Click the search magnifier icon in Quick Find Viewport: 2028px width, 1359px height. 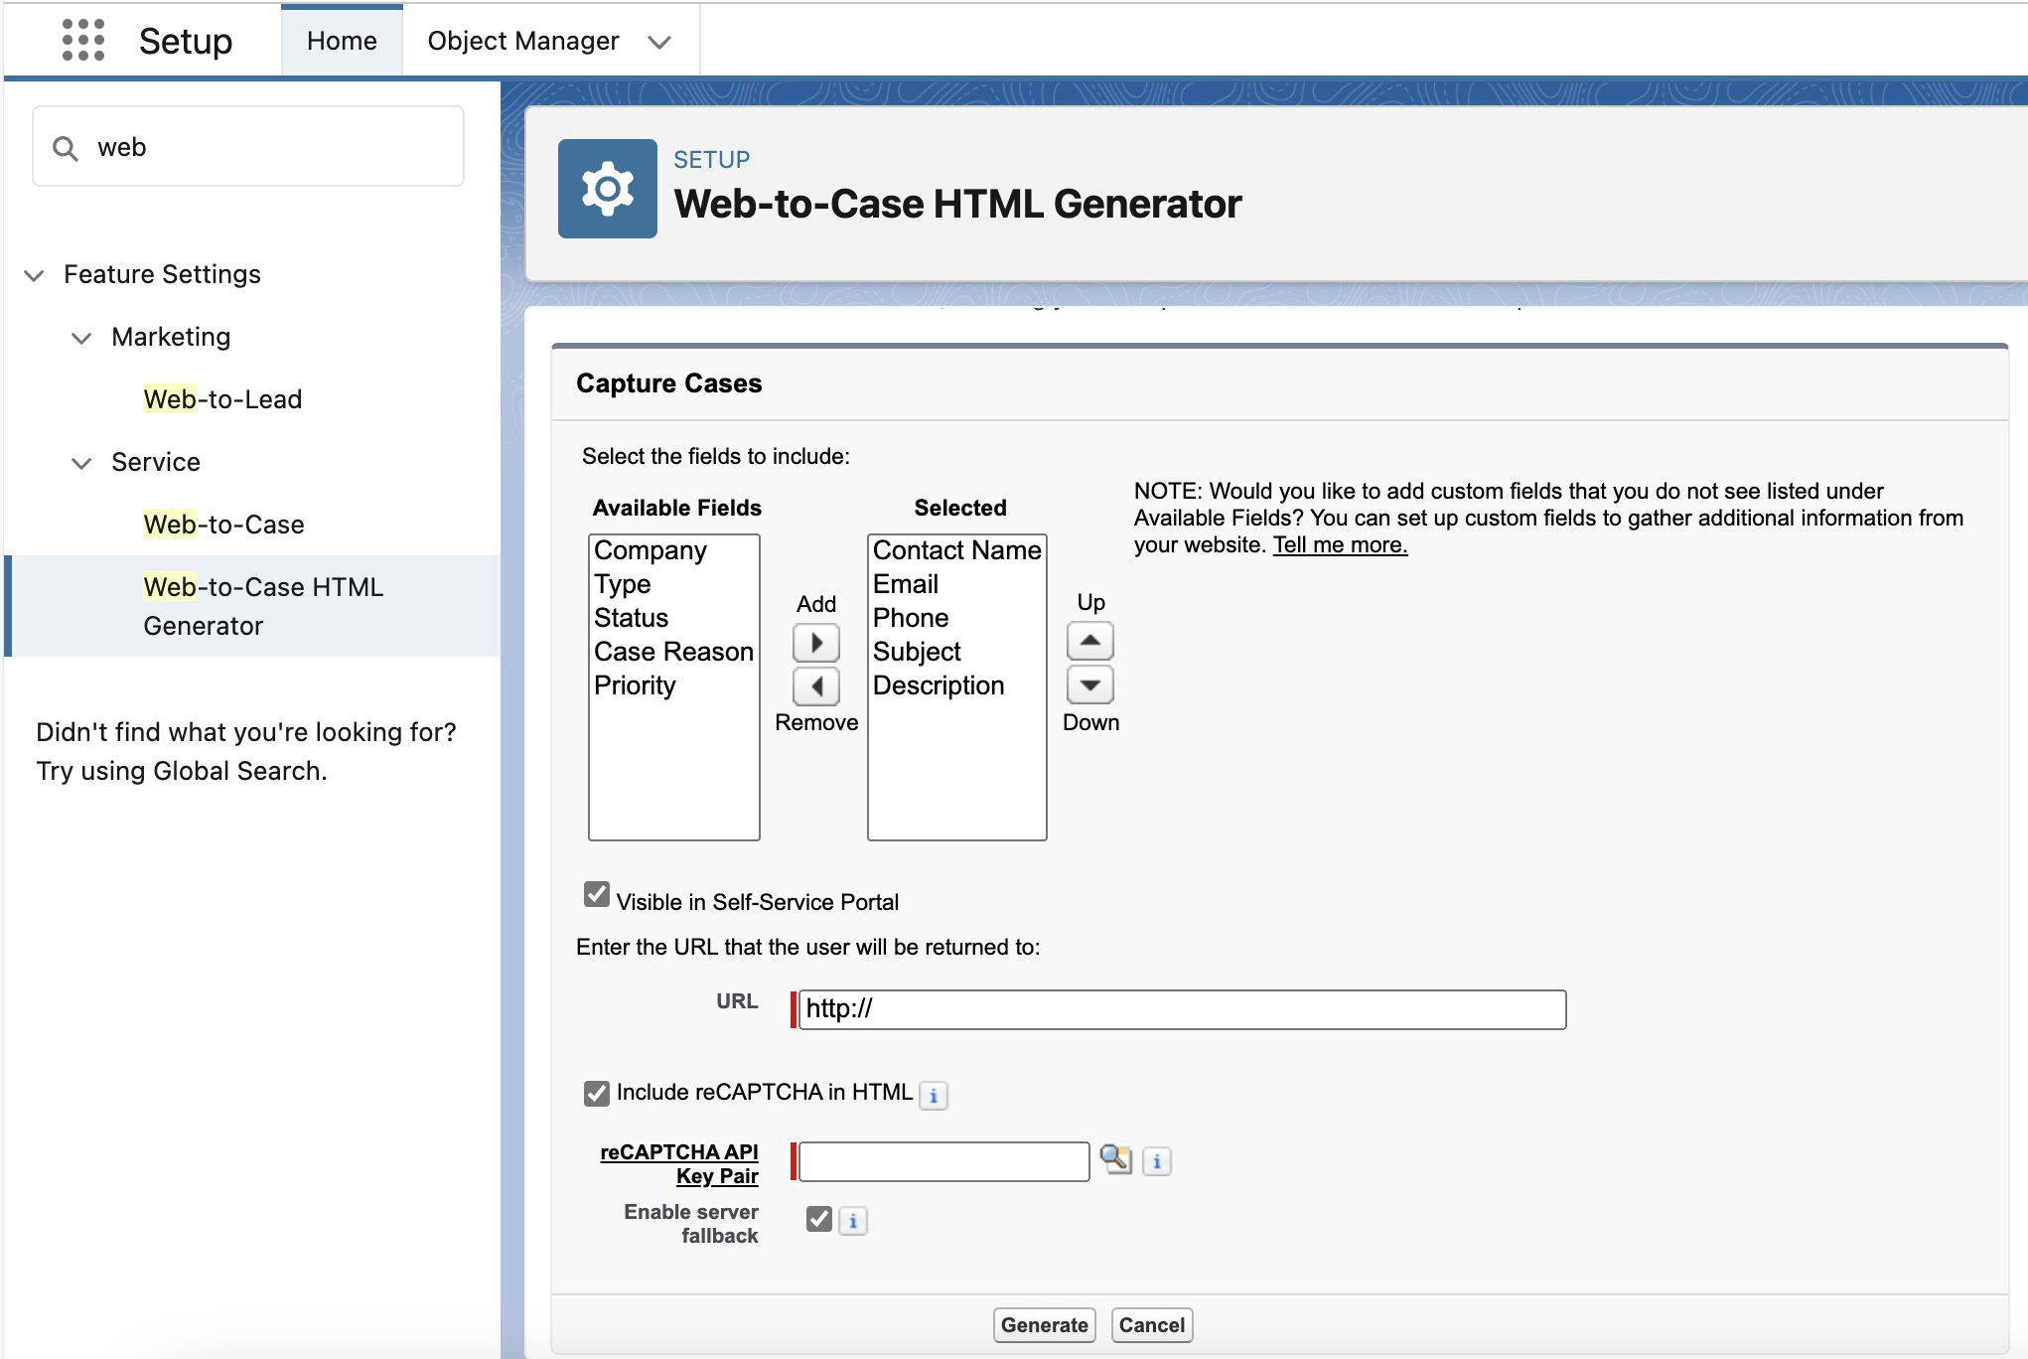66,148
